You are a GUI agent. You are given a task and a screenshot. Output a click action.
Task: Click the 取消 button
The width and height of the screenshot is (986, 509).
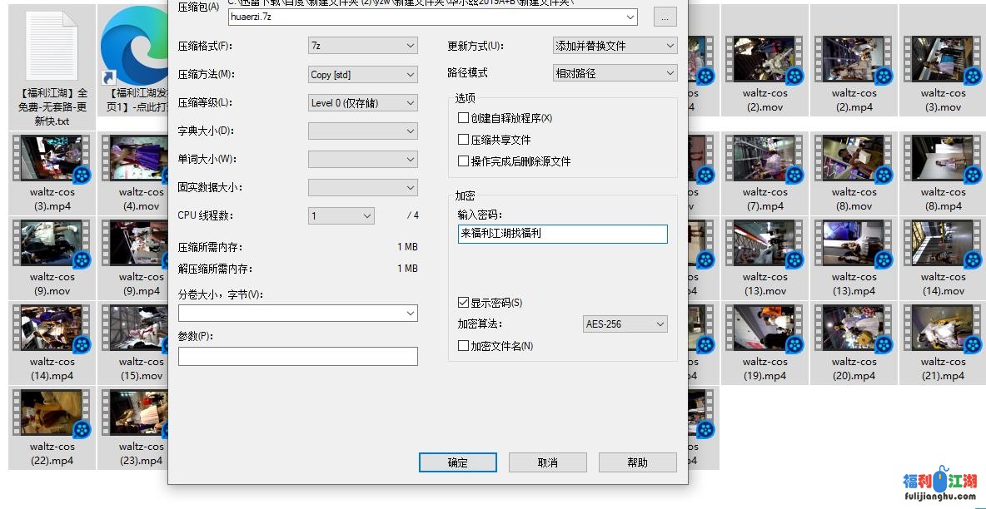(x=547, y=462)
